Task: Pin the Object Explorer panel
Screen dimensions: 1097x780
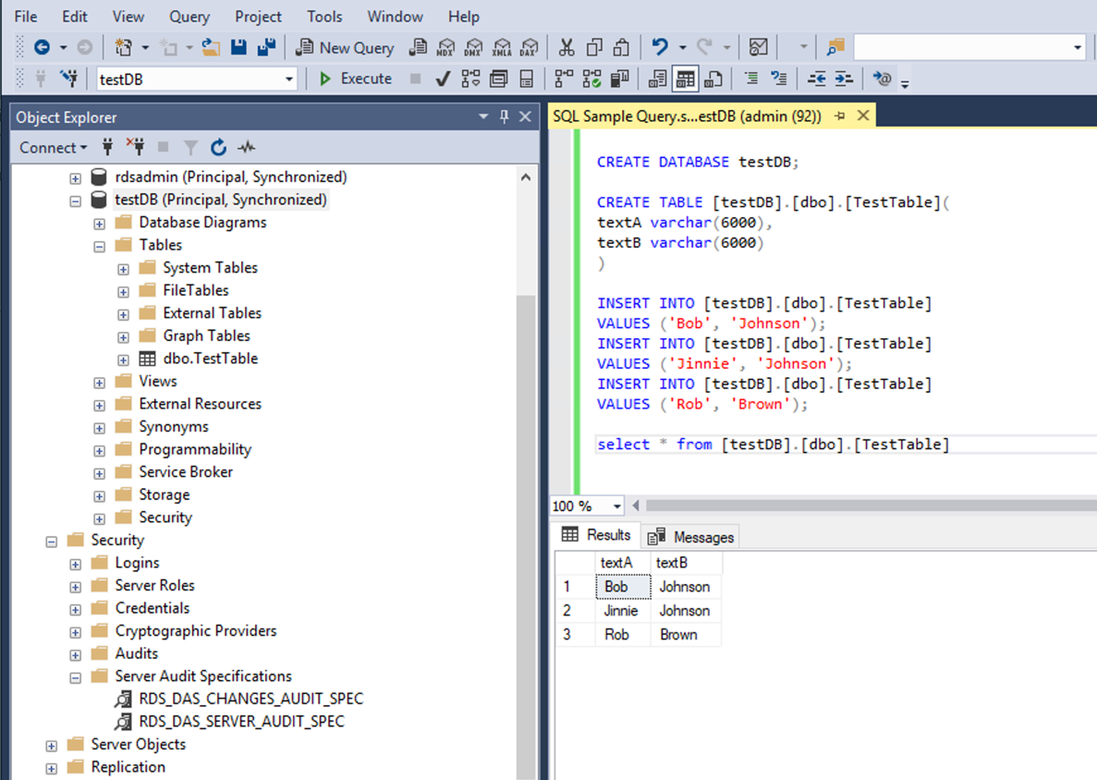Action: click(x=504, y=117)
